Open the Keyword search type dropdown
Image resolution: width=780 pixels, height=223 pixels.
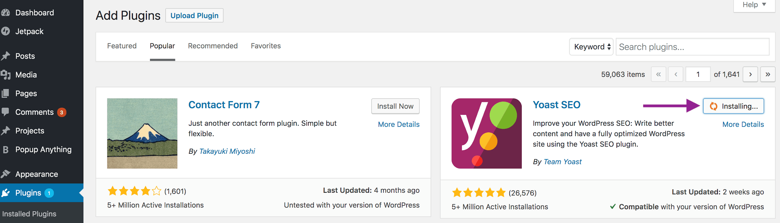coord(591,47)
